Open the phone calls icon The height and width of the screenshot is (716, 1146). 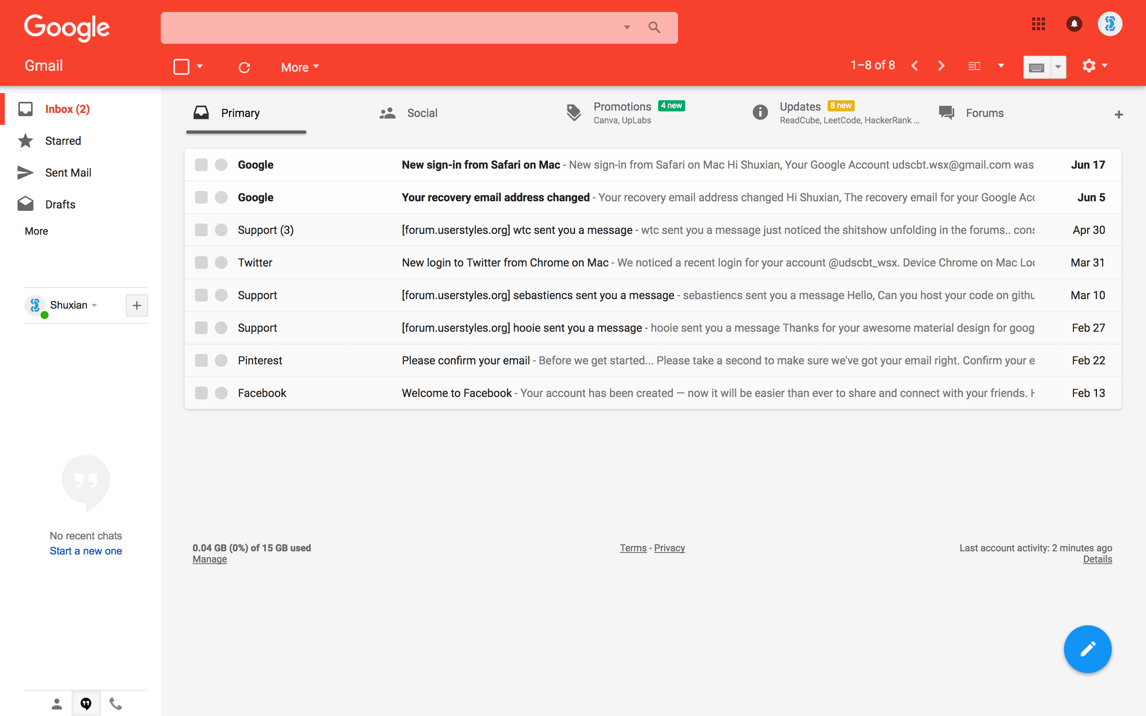[115, 704]
